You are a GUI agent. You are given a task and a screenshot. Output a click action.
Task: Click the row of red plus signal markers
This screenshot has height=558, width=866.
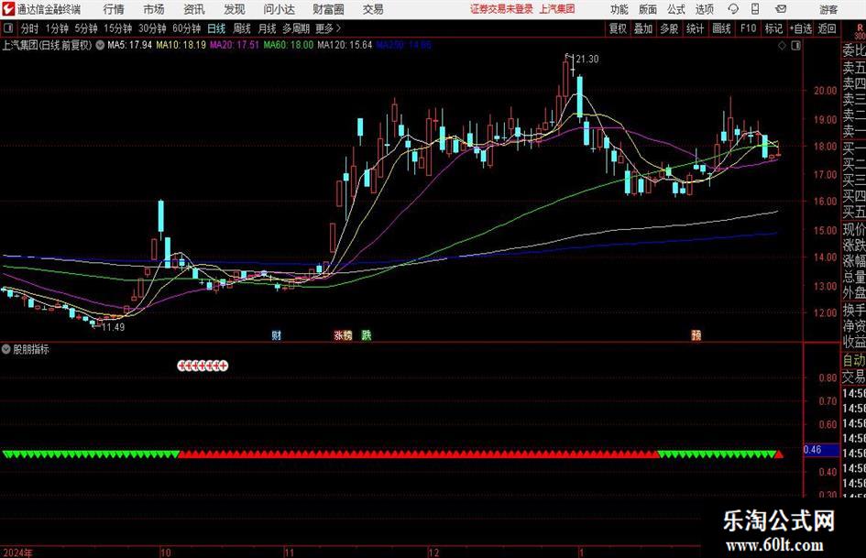tap(203, 366)
